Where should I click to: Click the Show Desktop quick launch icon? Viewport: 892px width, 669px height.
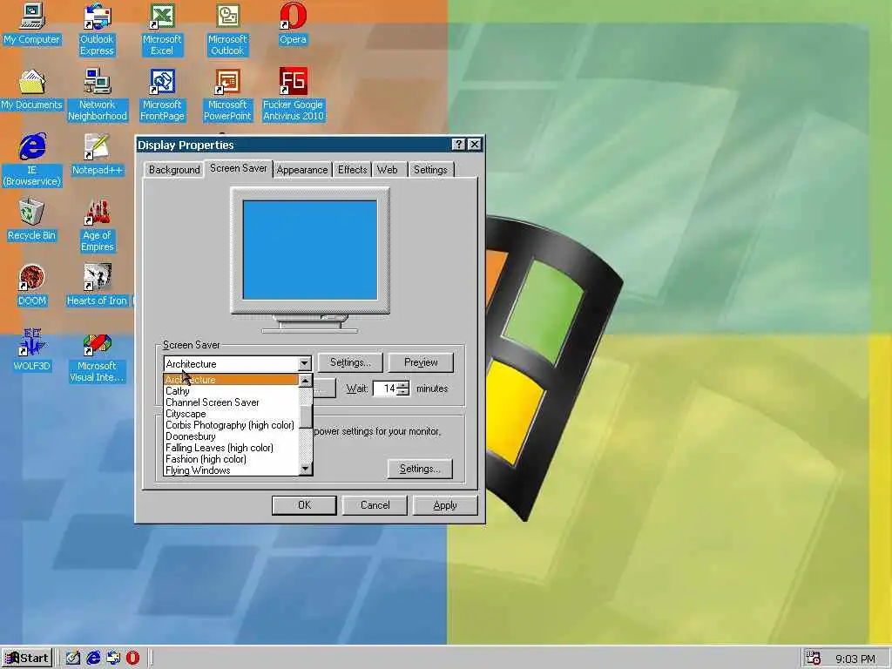click(73, 659)
